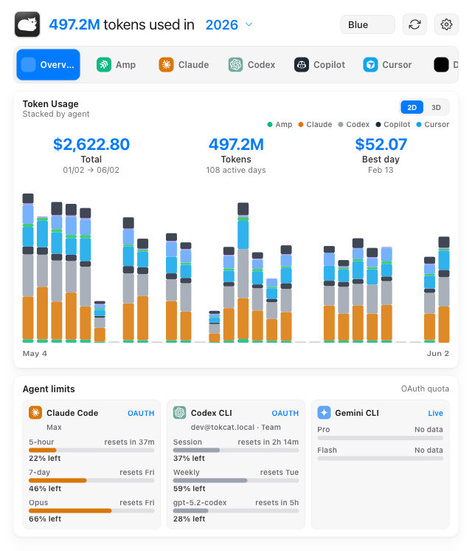Click gpt-5.2-codex quota progress bar
This screenshot has height=551, width=472.
[236, 510]
